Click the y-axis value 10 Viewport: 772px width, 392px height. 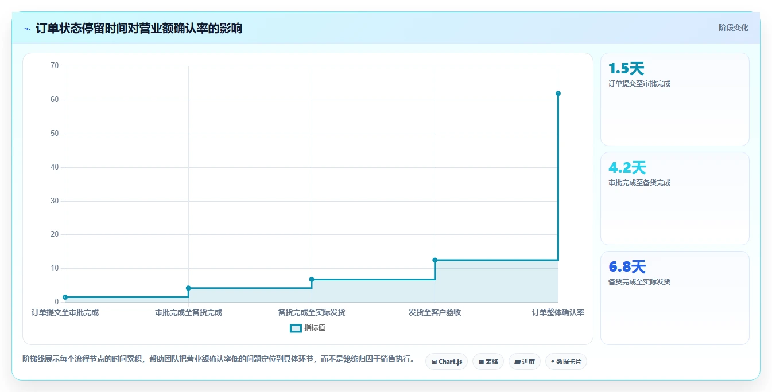tap(55, 268)
